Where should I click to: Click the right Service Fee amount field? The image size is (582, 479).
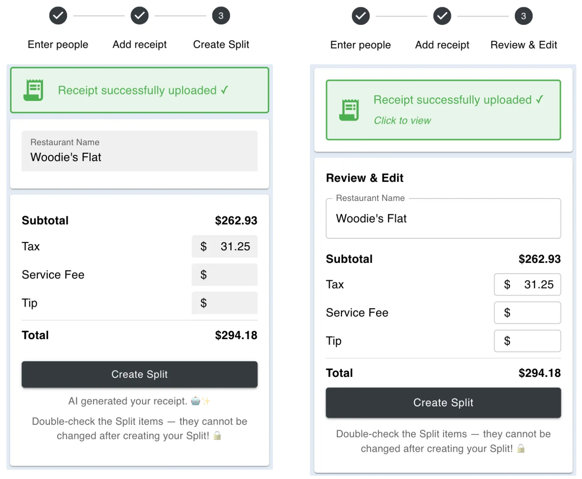527,313
